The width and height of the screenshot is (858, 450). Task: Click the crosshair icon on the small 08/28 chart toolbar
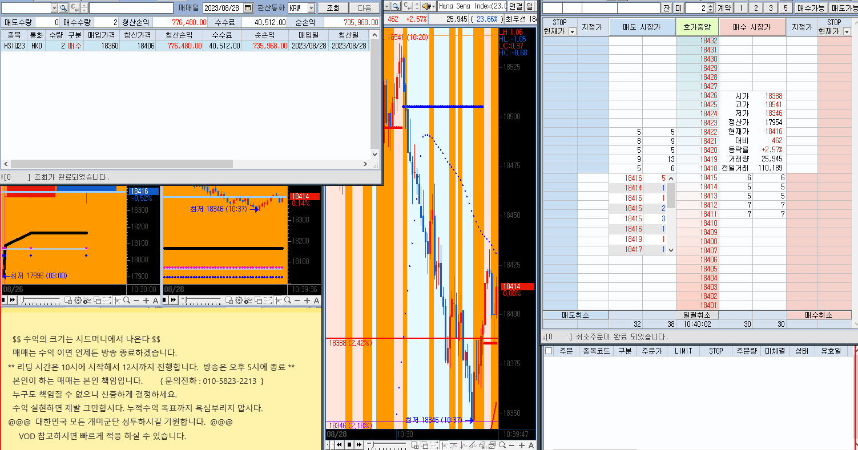pyautogui.click(x=279, y=300)
